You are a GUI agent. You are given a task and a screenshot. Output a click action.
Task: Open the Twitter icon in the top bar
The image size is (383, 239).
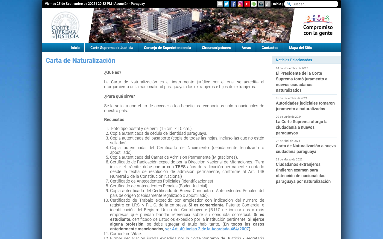click(x=227, y=4)
